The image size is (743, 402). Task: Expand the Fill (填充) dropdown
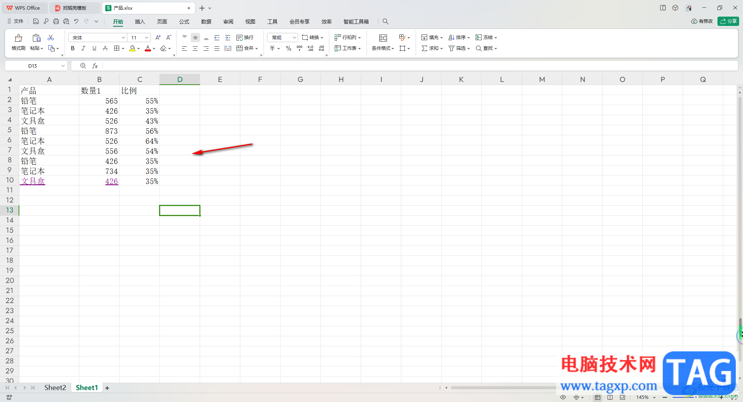click(x=442, y=38)
